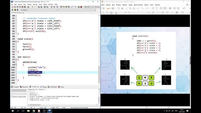
Task: Click the code editor vertical scrollbar thumb
Action: coord(99,74)
